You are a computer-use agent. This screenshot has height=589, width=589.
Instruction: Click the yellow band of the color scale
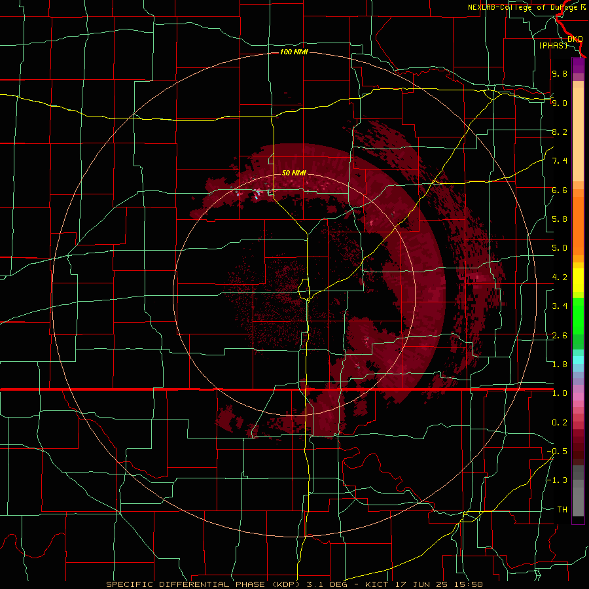[578, 280]
